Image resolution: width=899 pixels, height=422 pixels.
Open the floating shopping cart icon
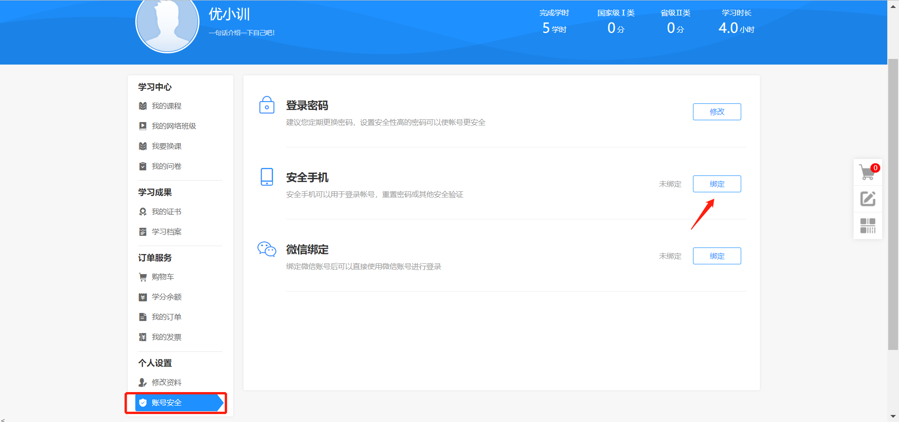(x=868, y=172)
